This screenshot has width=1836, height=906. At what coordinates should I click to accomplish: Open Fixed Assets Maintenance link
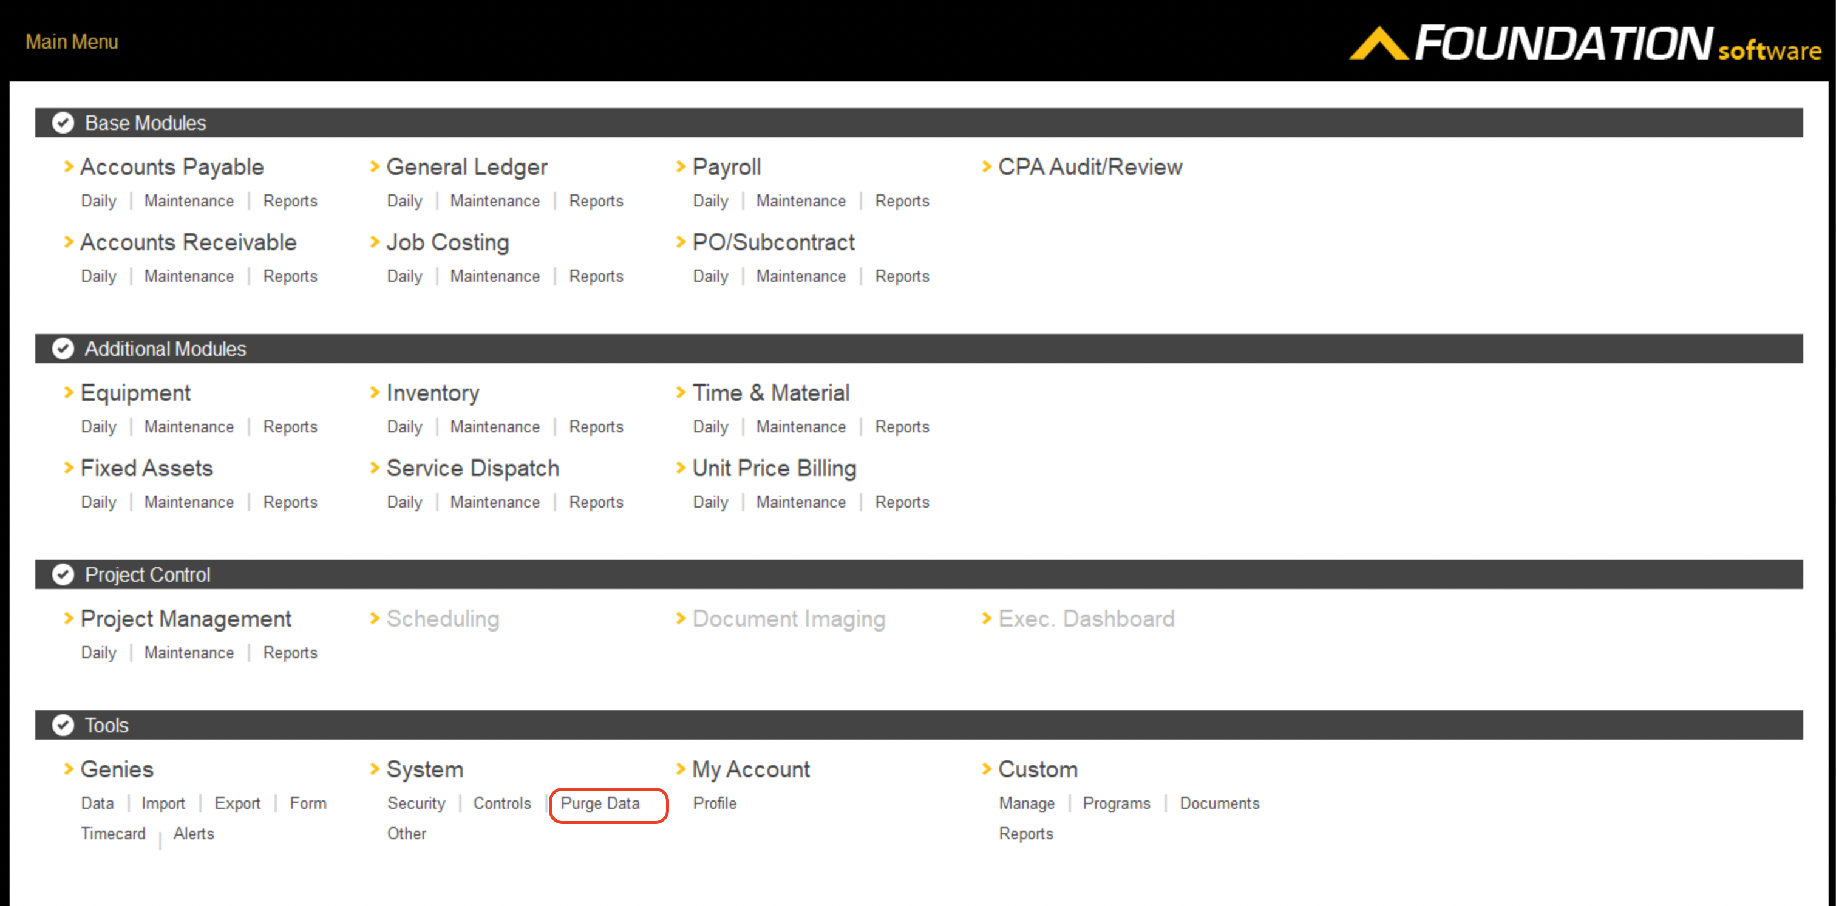189,503
